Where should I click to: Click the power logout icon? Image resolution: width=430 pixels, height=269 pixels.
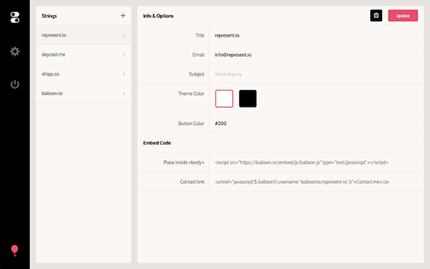point(15,84)
